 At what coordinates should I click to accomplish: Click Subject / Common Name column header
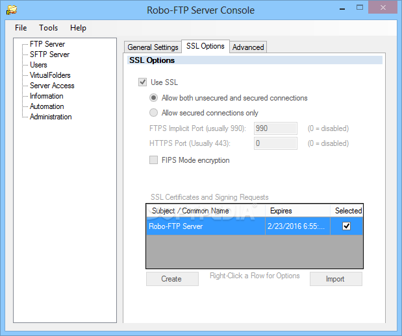click(x=206, y=211)
